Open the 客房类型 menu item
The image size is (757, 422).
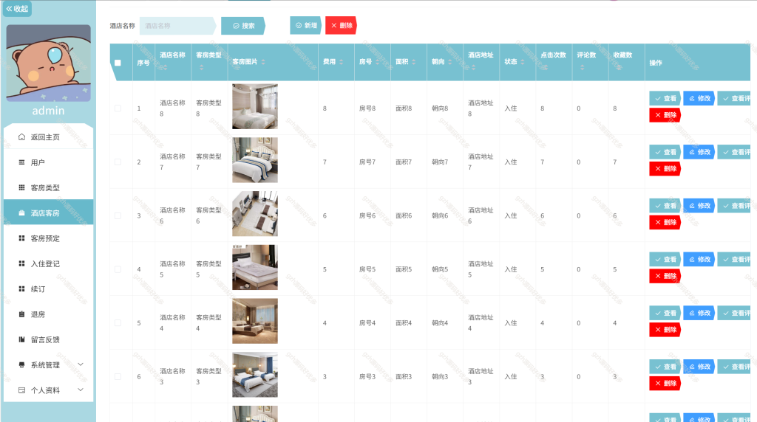48,187
